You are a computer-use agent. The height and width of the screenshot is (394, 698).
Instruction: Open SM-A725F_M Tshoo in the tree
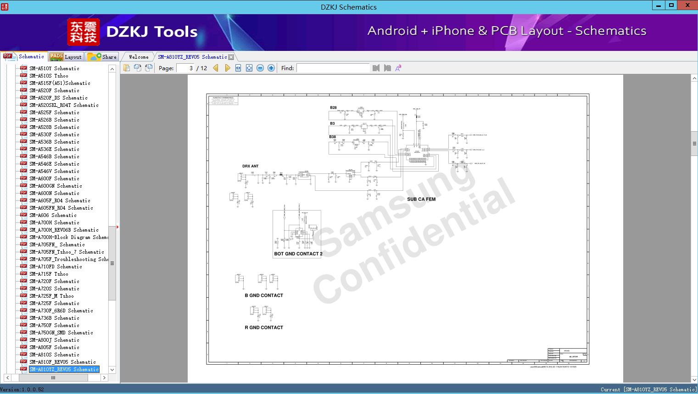[51, 296]
